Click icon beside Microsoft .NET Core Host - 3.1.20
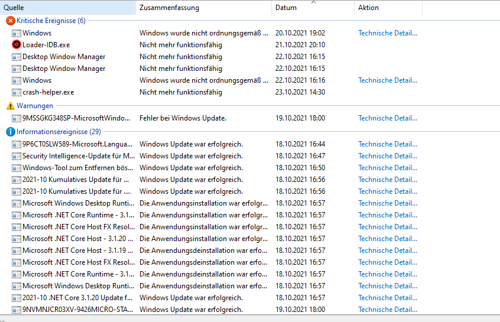This screenshot has width=500, height=322. [x=17, y=239]
